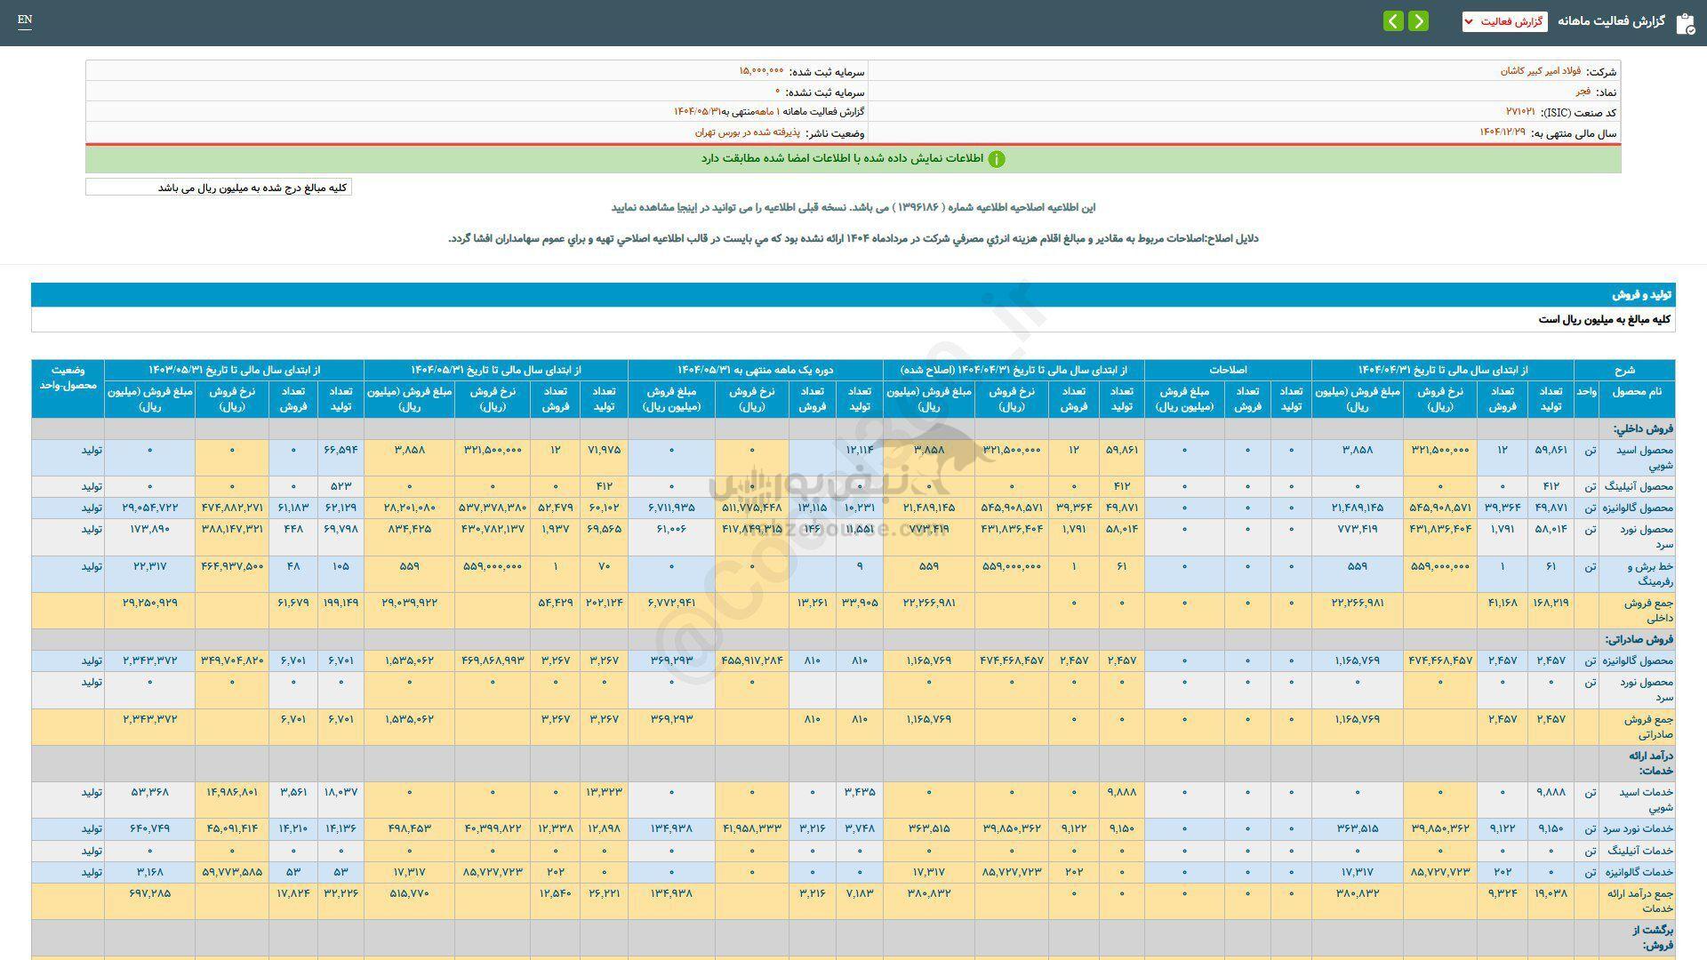The image size is (1707, 960).
Task: Click the وضعیت محصول-واحد column header
Action: click(x=68, y=378)
